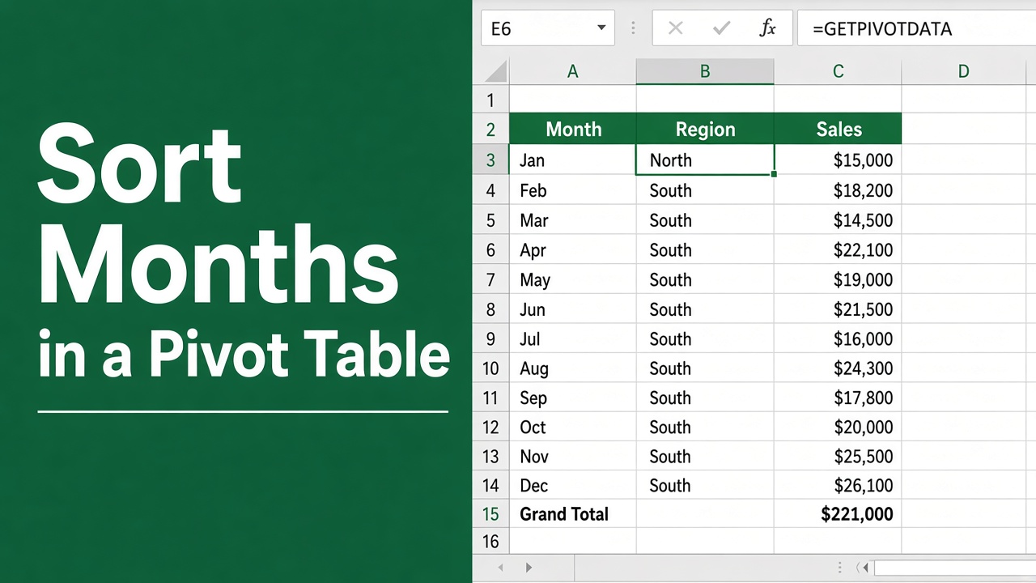The height and width of the screenshot is (583, 1036).
Task: Click the Select All corner triangle
Action: (x=495, y=71)
